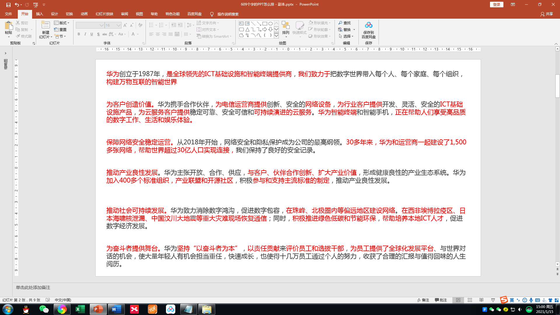Collapse the ribbon with the chevron

(x=556, y=44)
